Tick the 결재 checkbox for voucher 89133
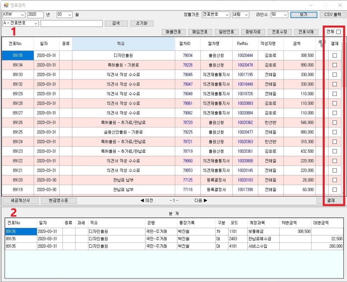 [x=335, y=74]
